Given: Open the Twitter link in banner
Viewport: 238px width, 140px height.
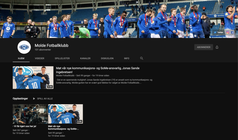Looking at the screenshot, I should pos(218,32).
